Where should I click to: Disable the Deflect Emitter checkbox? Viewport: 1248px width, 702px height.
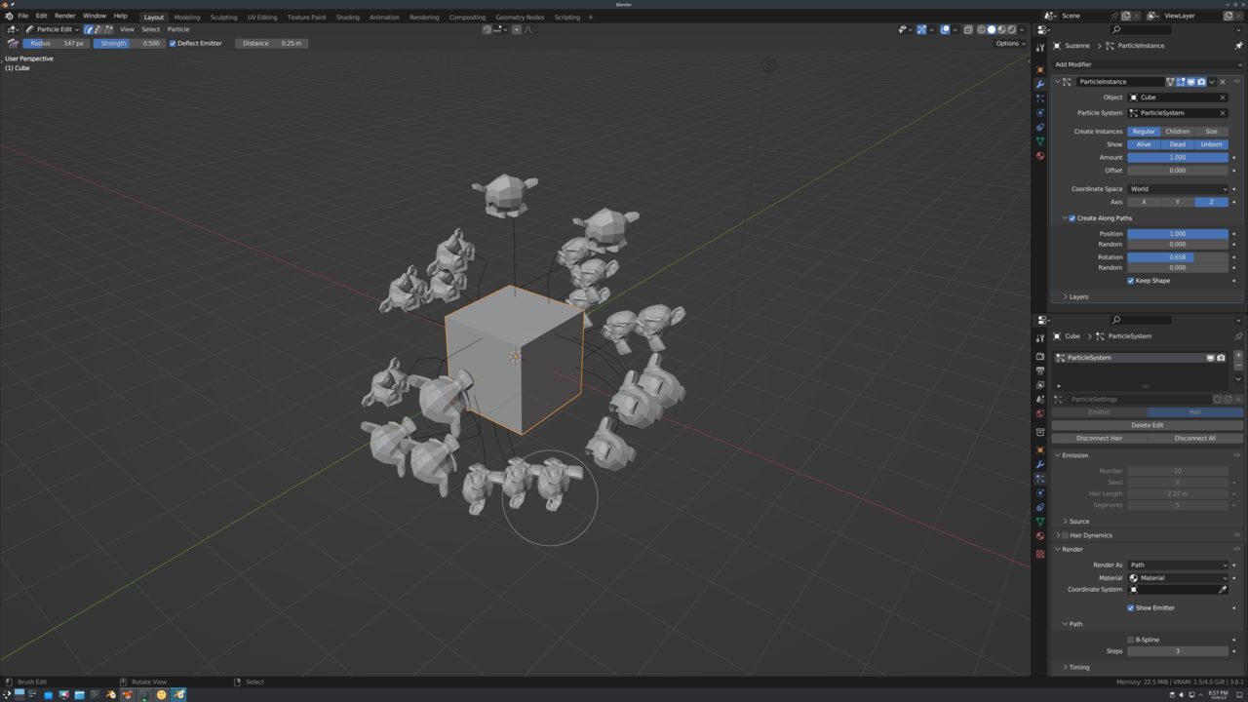174,44
